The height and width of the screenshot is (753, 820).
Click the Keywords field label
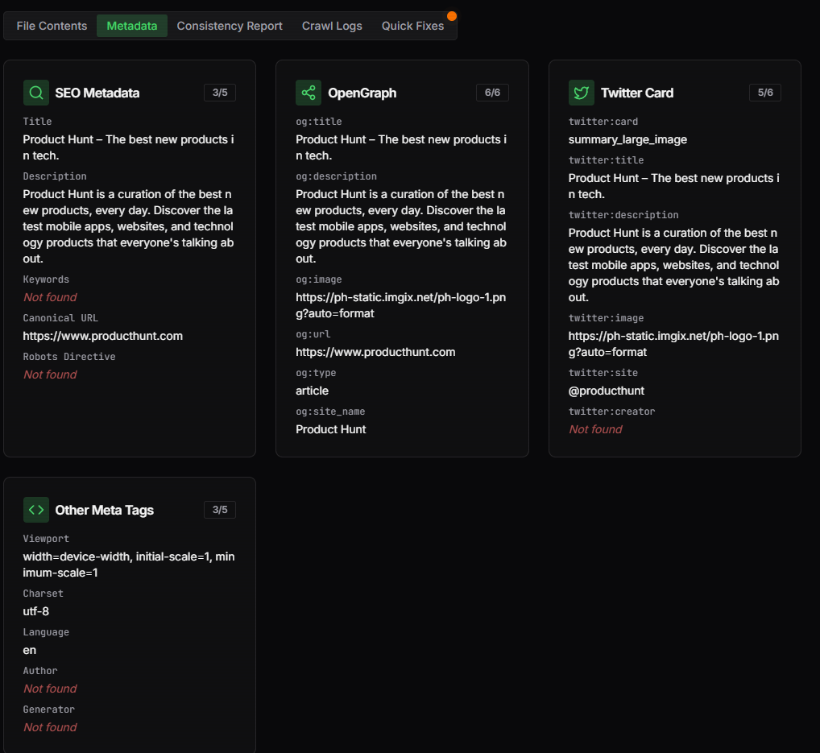tap(46, 279)
